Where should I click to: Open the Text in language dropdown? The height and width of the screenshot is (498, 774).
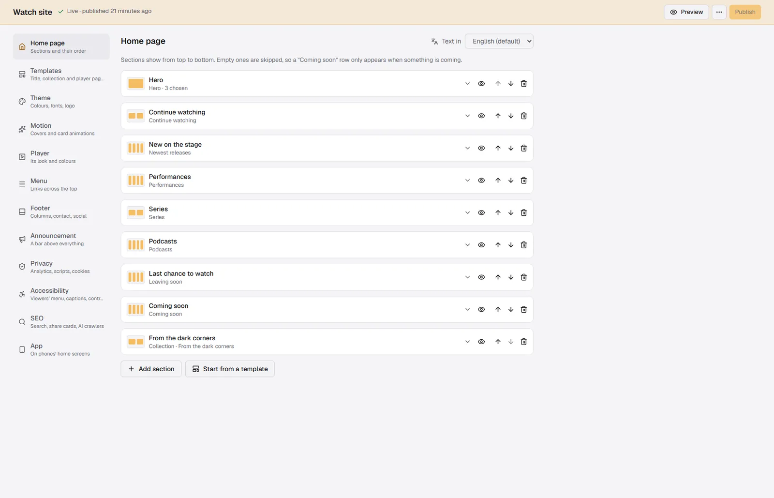click(499, 41)
